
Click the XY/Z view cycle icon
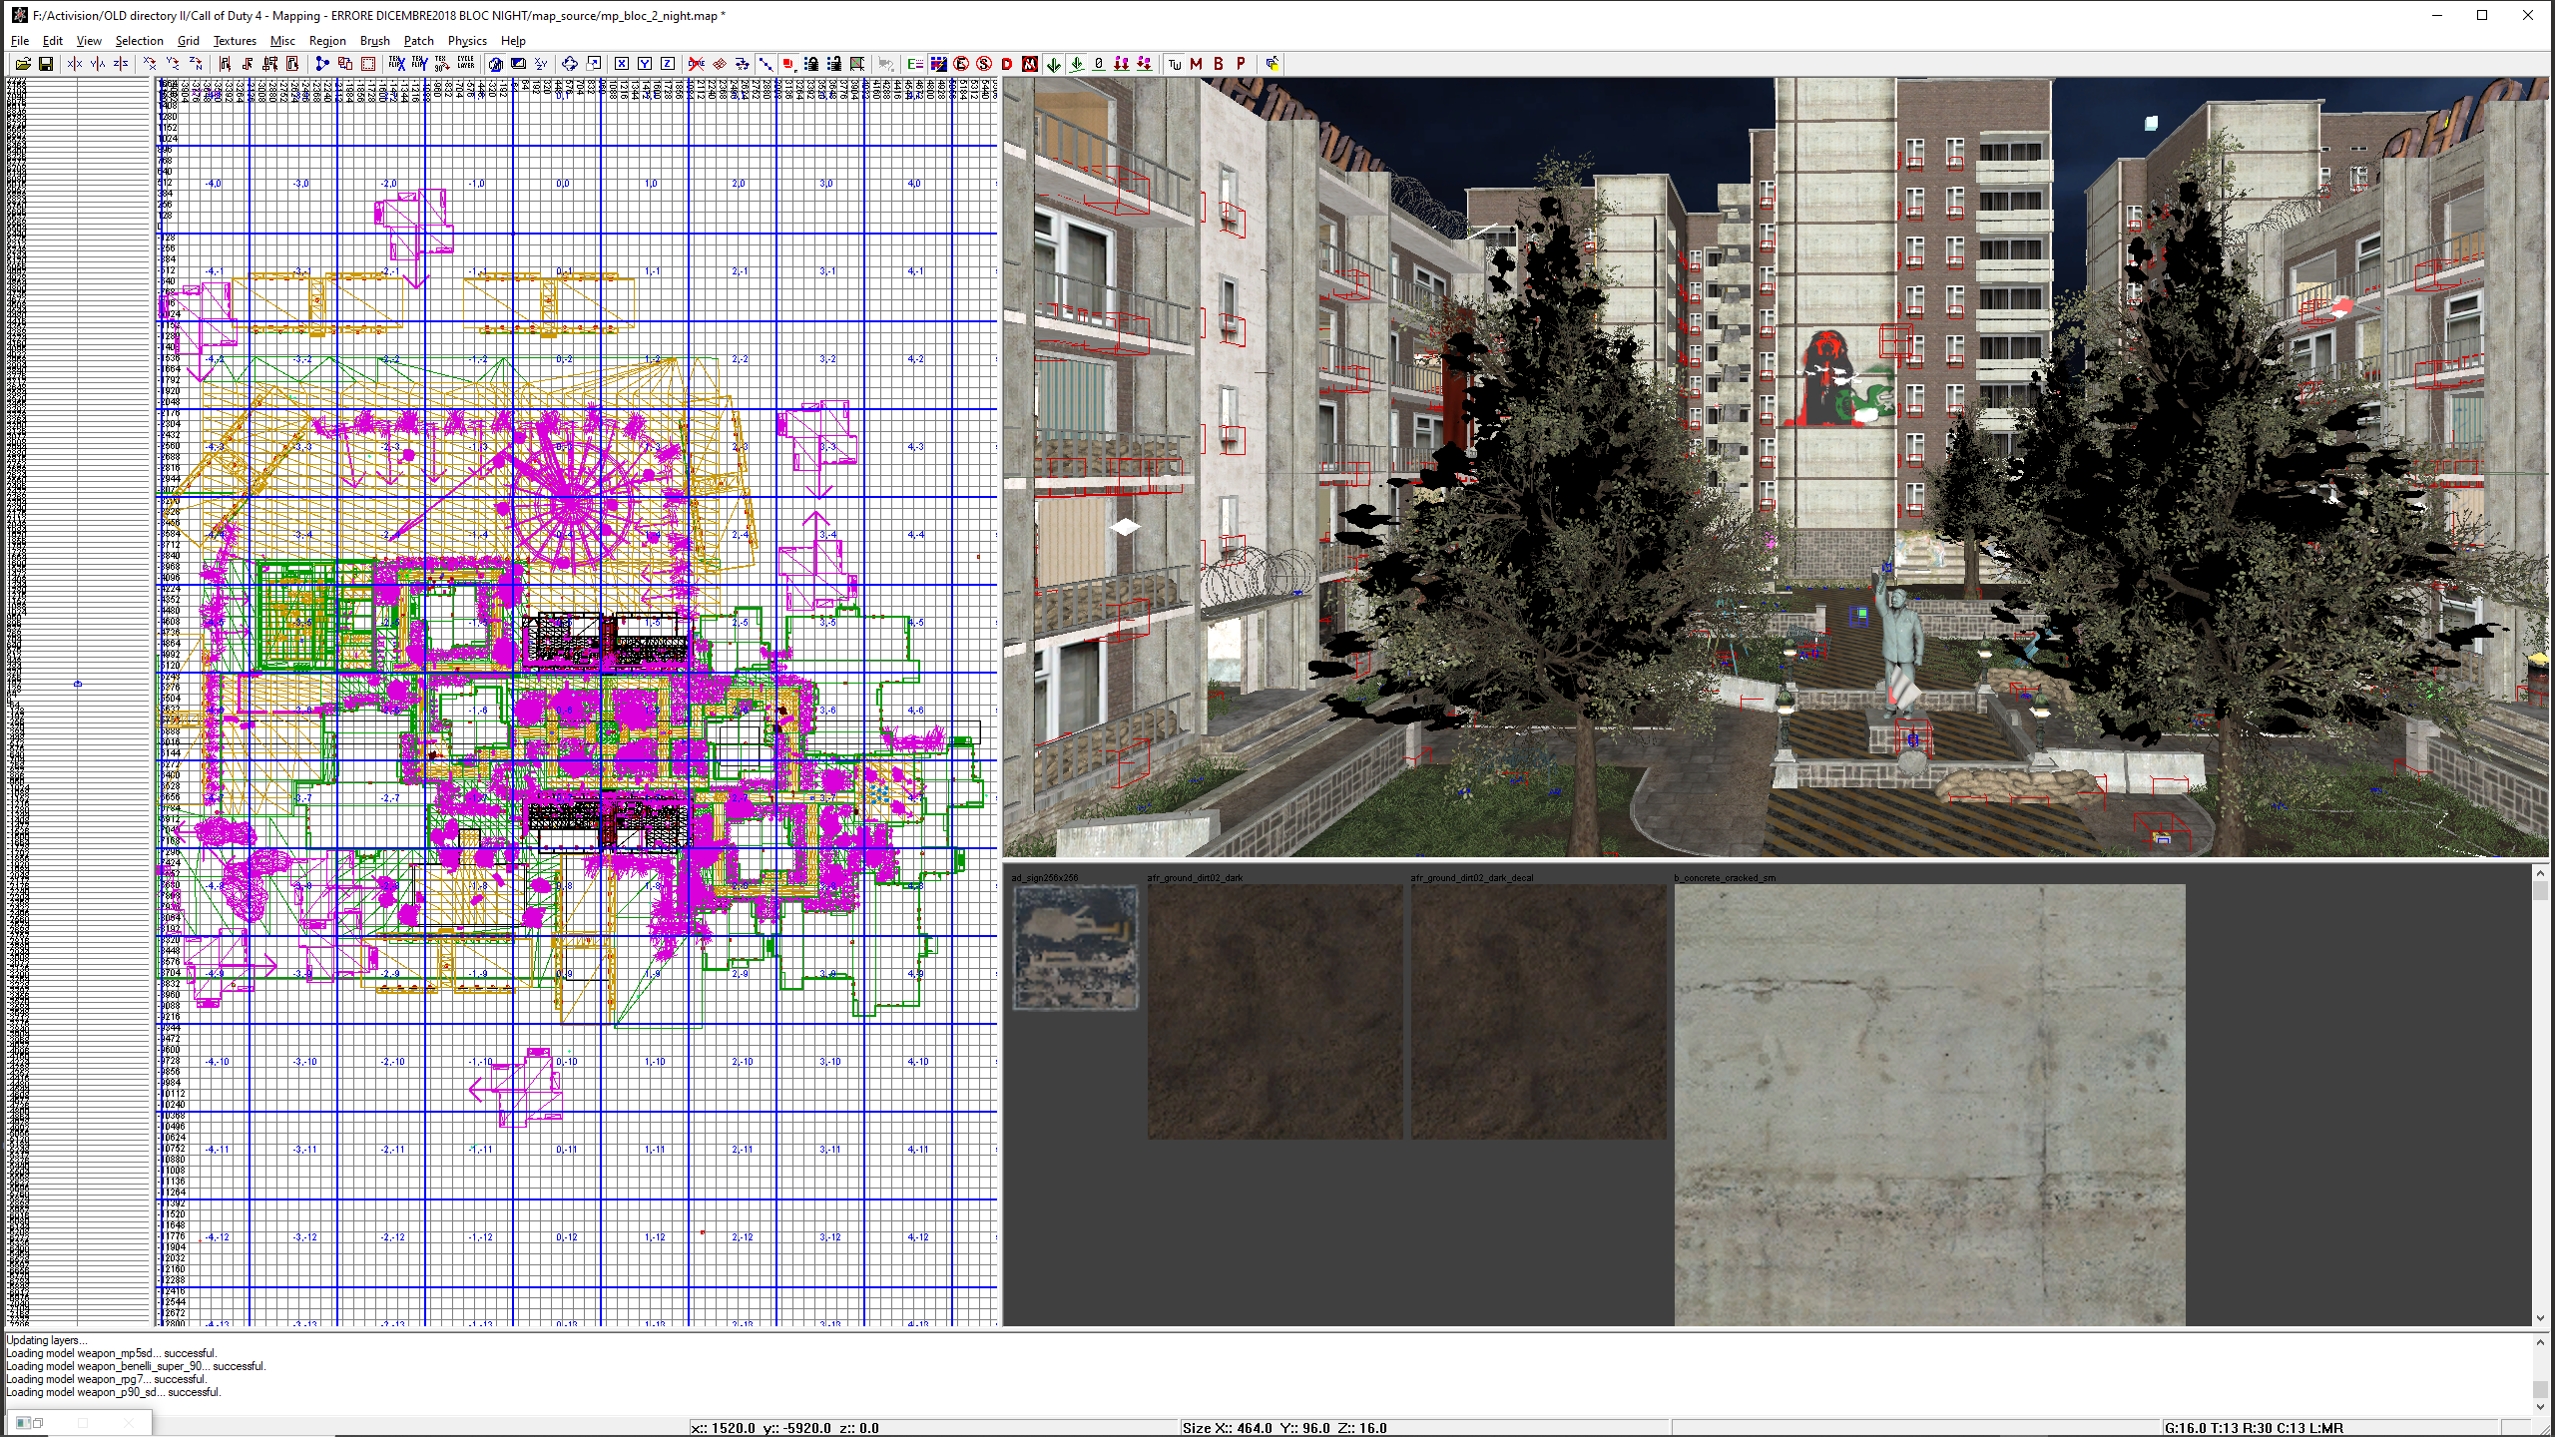[x=541, y=64]
